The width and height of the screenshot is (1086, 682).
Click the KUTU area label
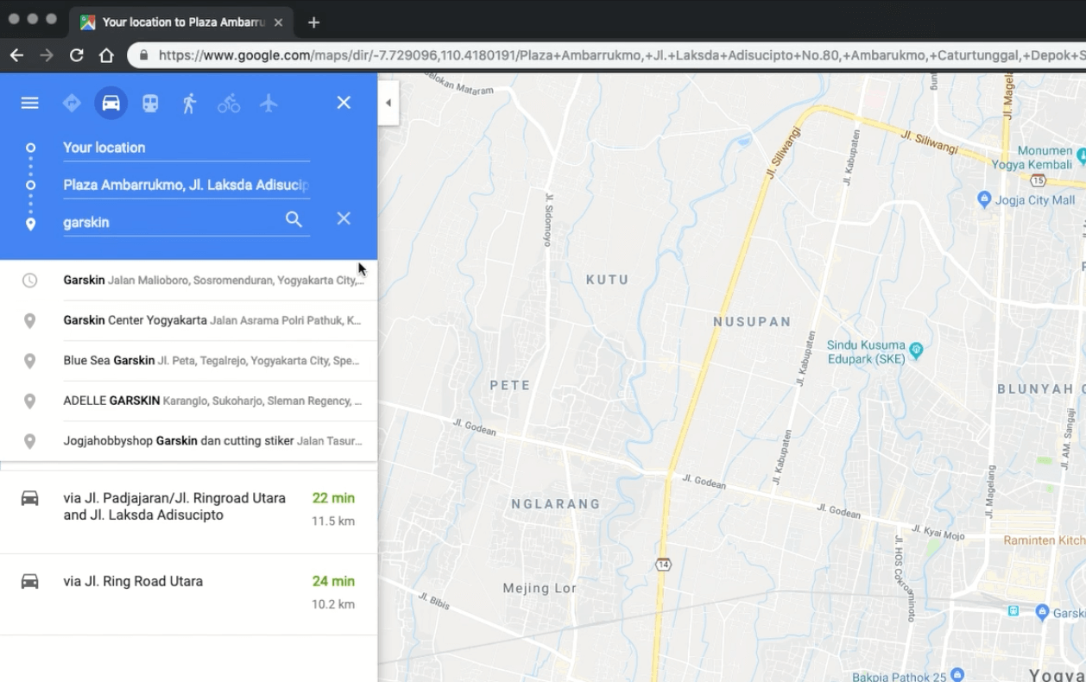tap(608, 280)
